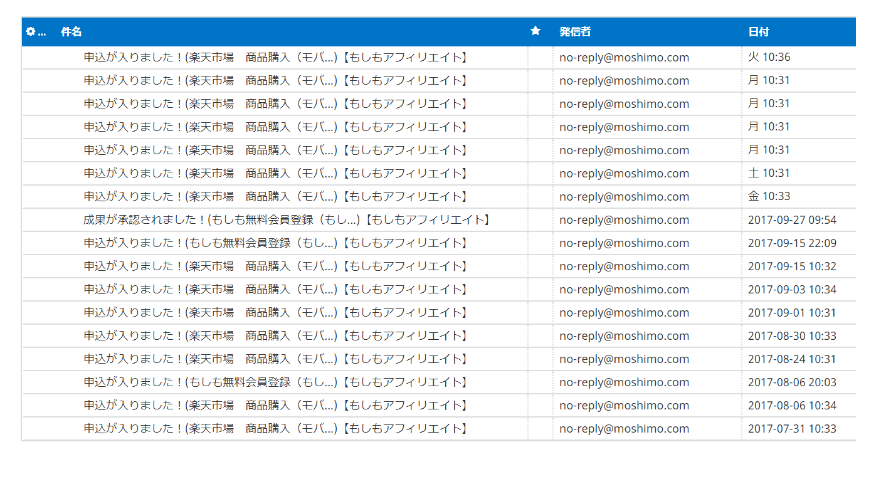Viewport: 891px width, 479px height.
Task: Click the date 2017-09-15 10:32
Action: click(x=792, y=266)
